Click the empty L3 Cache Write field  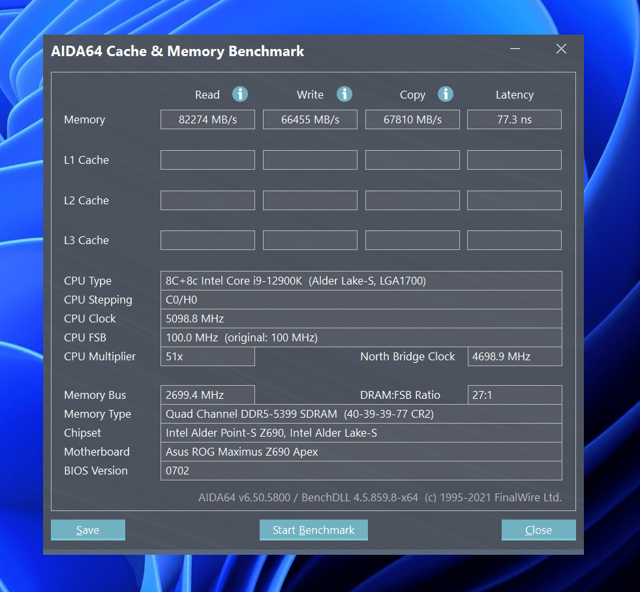point(310,240)
